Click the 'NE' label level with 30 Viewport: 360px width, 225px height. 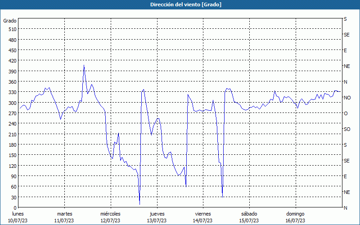pos(346,193)
